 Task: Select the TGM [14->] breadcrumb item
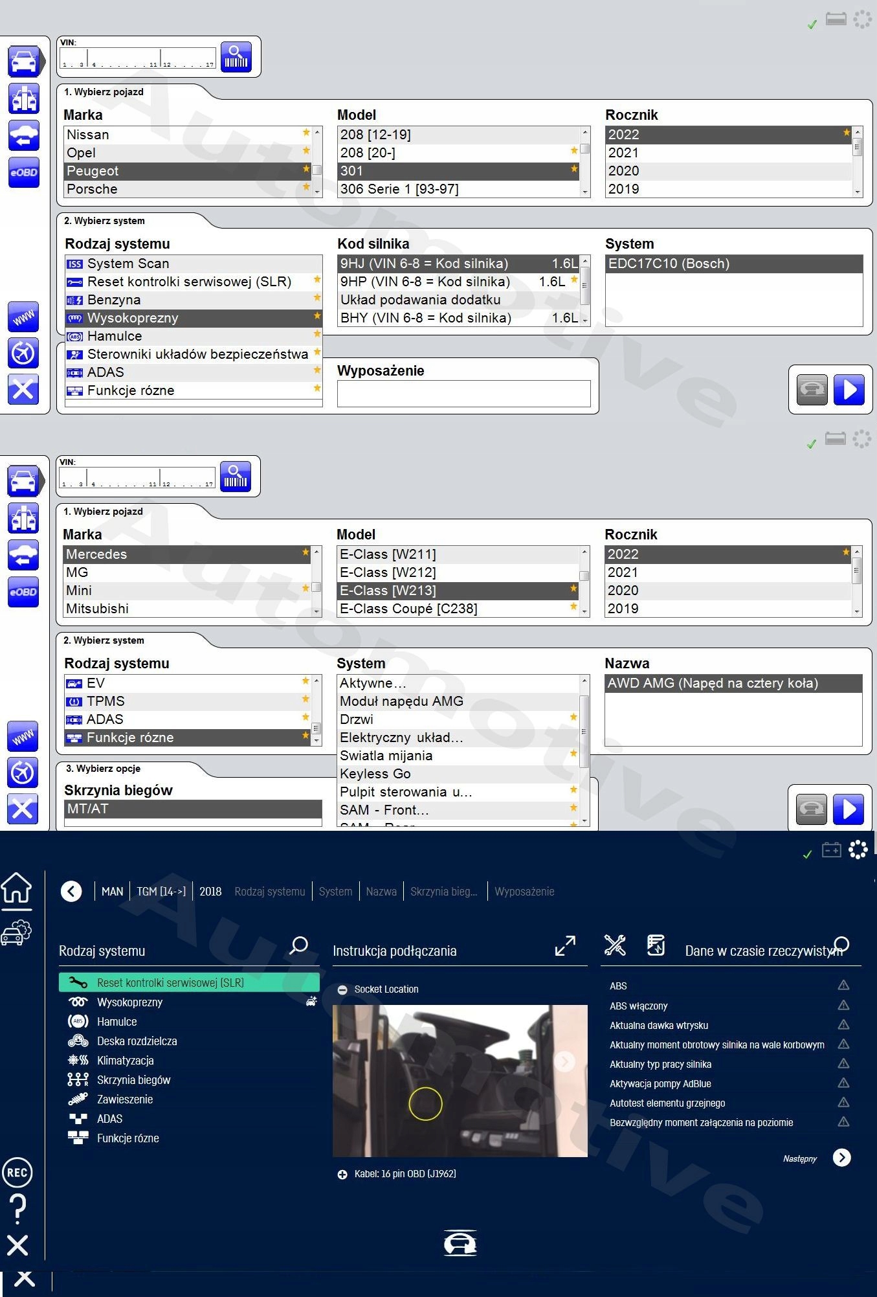pos(161,892)
